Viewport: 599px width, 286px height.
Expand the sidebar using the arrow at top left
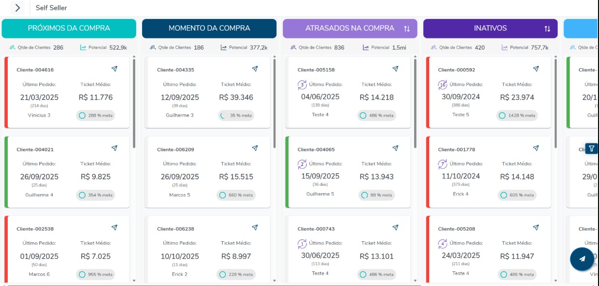[x=18, y=8]
